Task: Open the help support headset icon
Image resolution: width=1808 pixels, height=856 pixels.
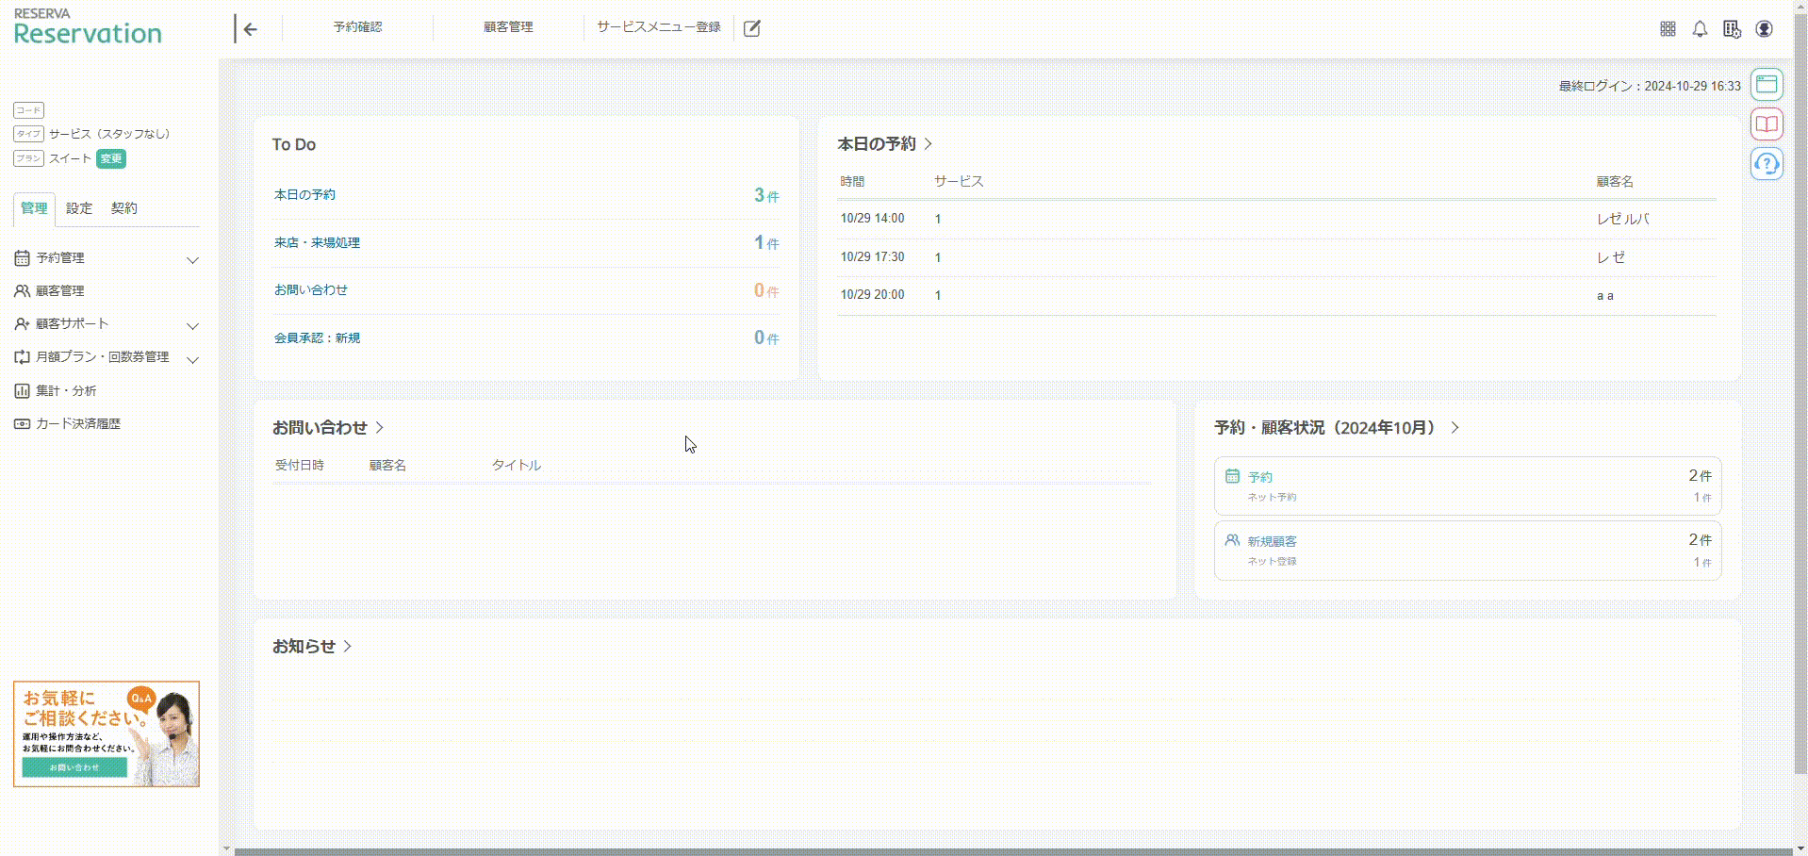Action: click(1767, 164)
